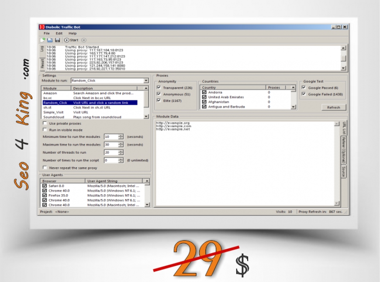Screen dimensions: 380x282
Task: Enable Use private proxies checkbox
Action: point(45,123)
